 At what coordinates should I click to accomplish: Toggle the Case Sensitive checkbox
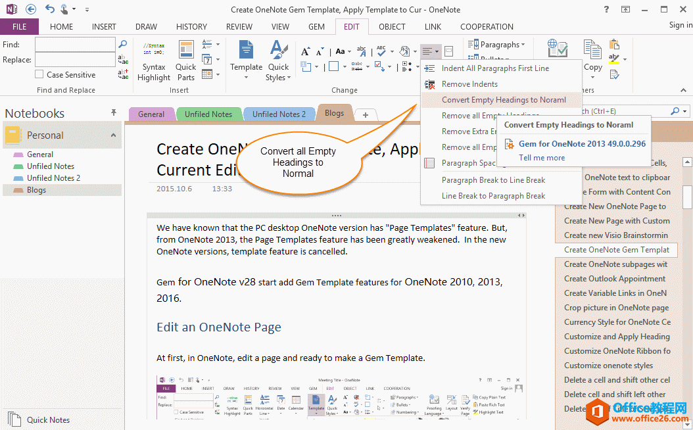(39, 75)
